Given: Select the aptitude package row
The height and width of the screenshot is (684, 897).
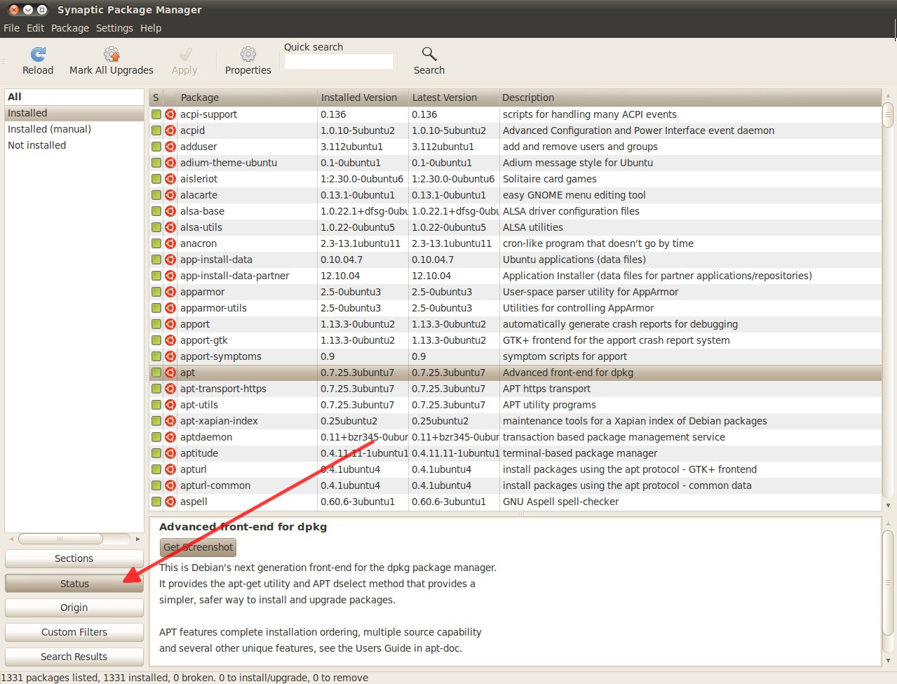Looking at the screenshot, I should (515, 453).
